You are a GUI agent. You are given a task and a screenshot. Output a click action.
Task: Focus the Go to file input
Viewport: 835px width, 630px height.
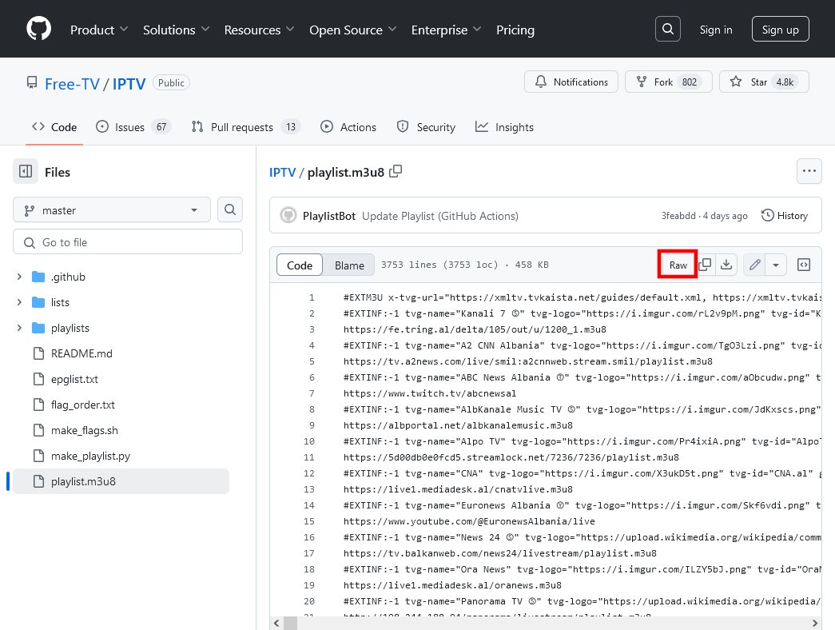(x=128, y=242)
